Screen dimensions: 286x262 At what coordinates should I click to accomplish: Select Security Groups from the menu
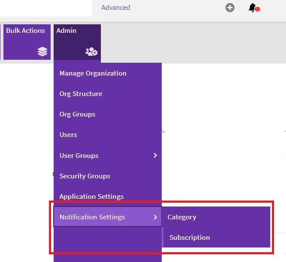click(85, 176)
